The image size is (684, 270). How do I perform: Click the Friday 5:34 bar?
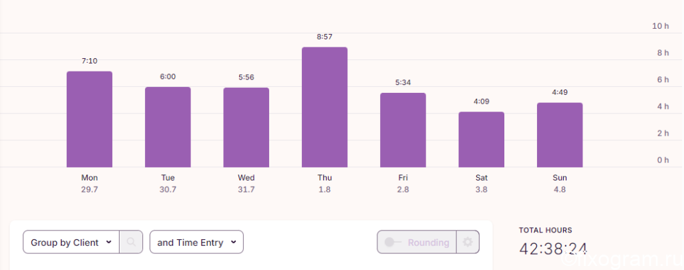[403, 130]
